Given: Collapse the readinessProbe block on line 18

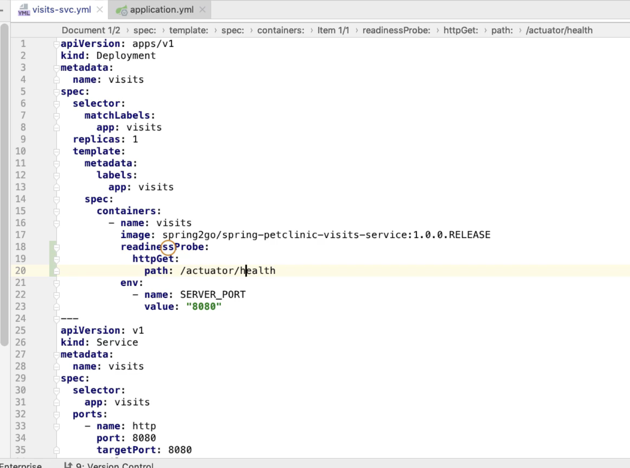Looking at the screenshot, I should click(56, 247).
